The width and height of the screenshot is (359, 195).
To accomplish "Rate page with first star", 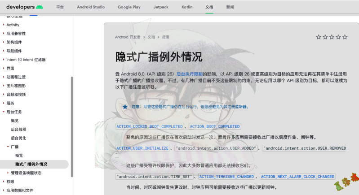I will (x=319, y=37).
